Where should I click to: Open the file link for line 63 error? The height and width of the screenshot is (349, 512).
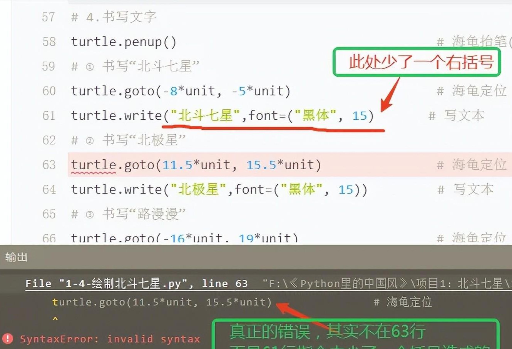point(137,284)
